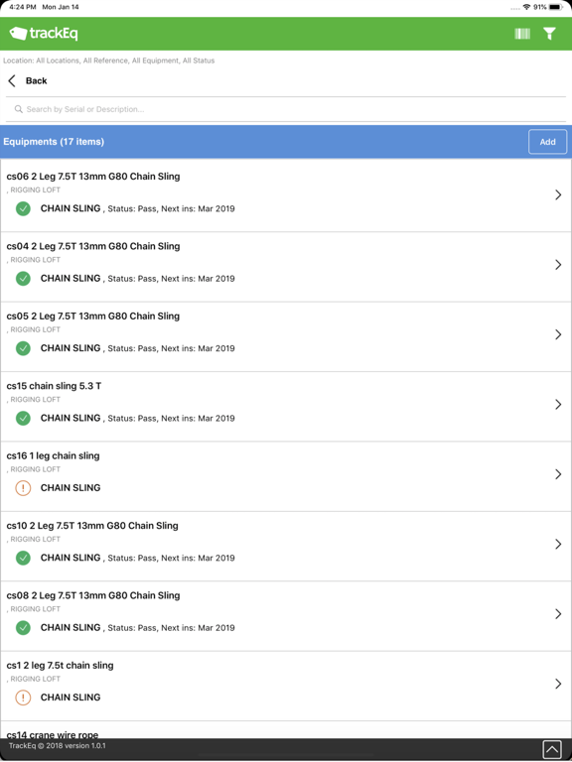
Task: Tap the back arrow icon
Action: click(12, 80)
